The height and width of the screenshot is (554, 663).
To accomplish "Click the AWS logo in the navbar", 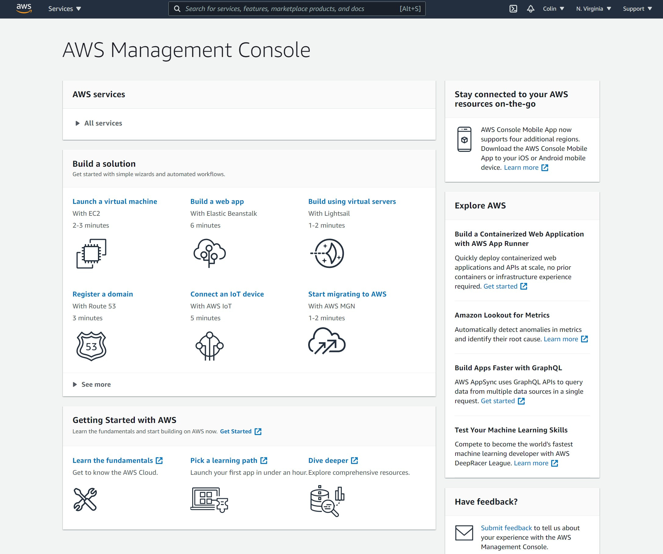I will point(24,9).
